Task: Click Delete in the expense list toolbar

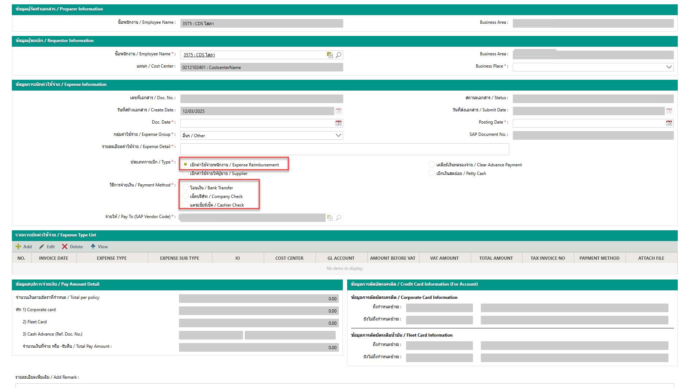Action: [72, 246]
